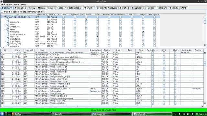207x116 pixels.
Task: Click the Konsole taskbar group arrows
Action: (91, 114)
